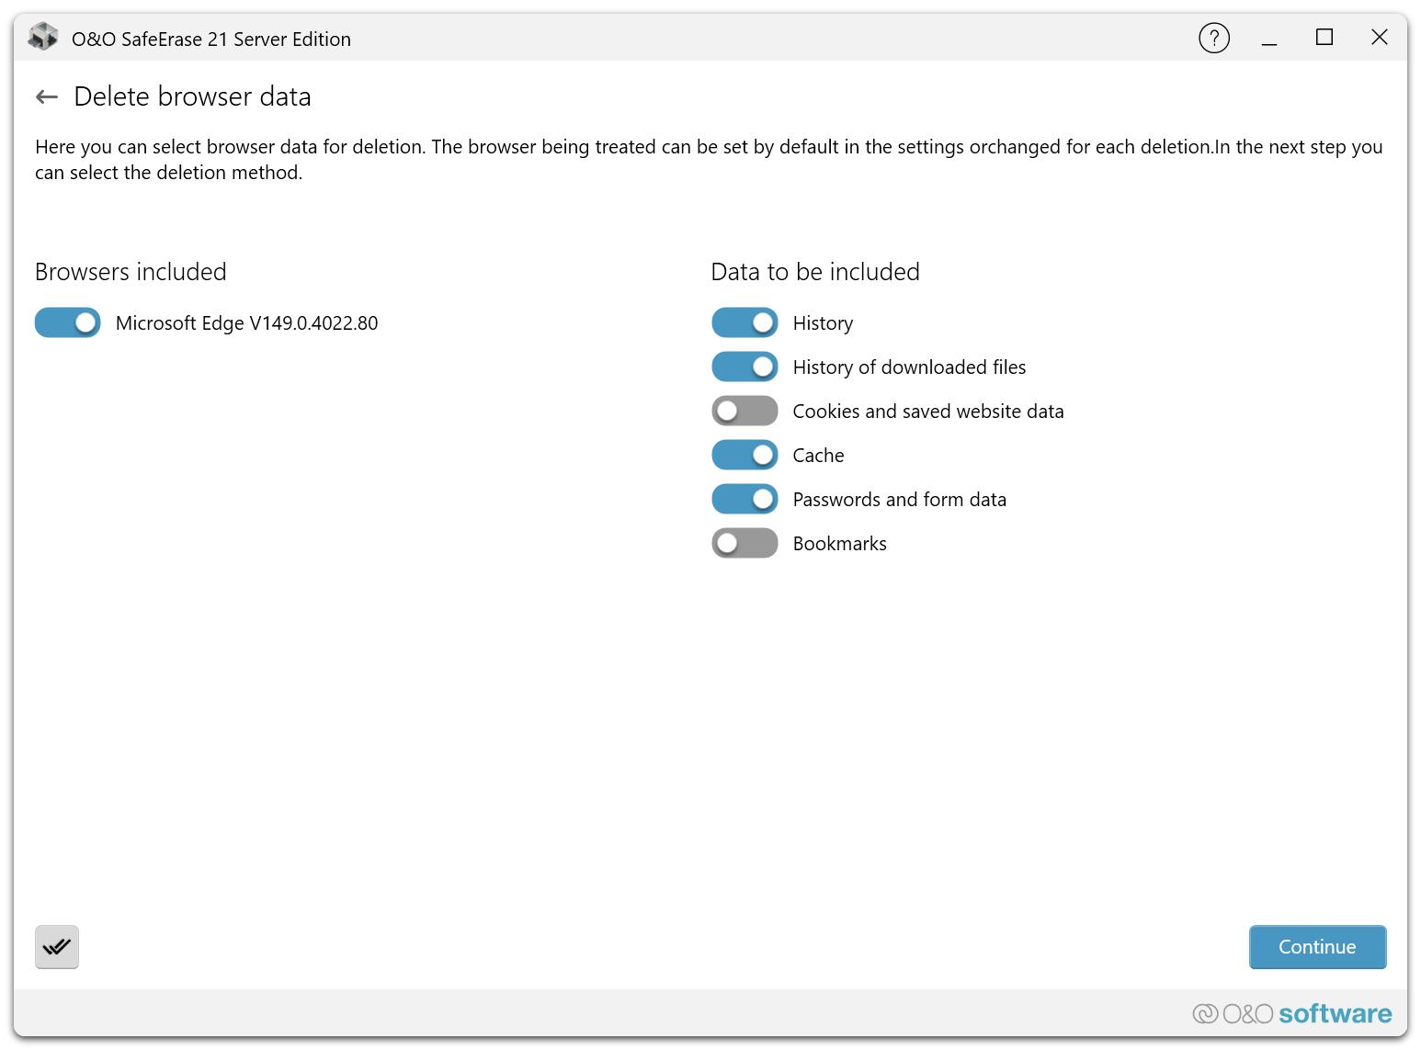Click the Bookmarks label text
The width and height of the screenshot is (1421, 1050).
(839, 544)
